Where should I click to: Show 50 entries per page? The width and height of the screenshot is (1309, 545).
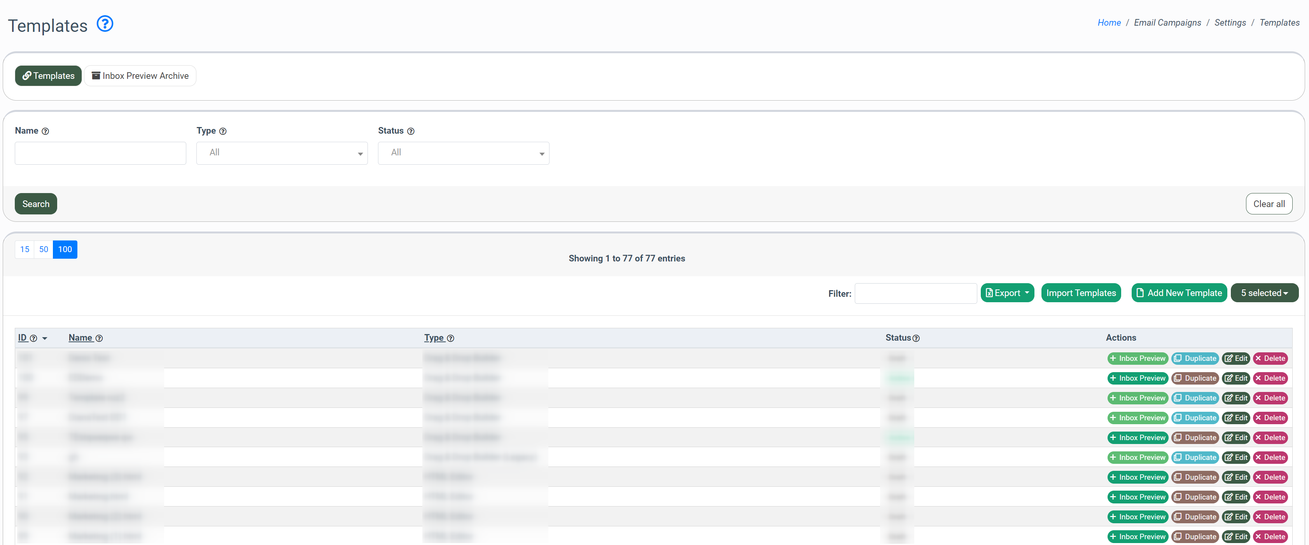coord(43,249)
